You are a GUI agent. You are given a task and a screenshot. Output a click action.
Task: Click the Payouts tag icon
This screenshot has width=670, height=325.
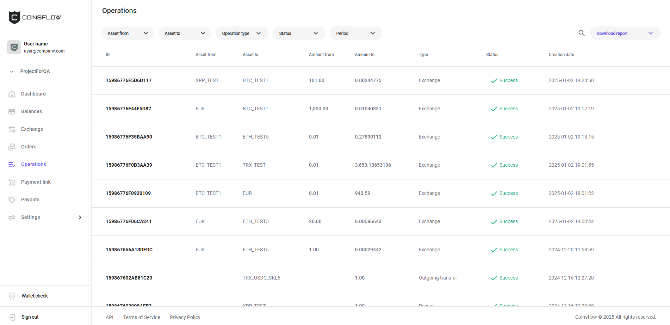click(12, 200)
